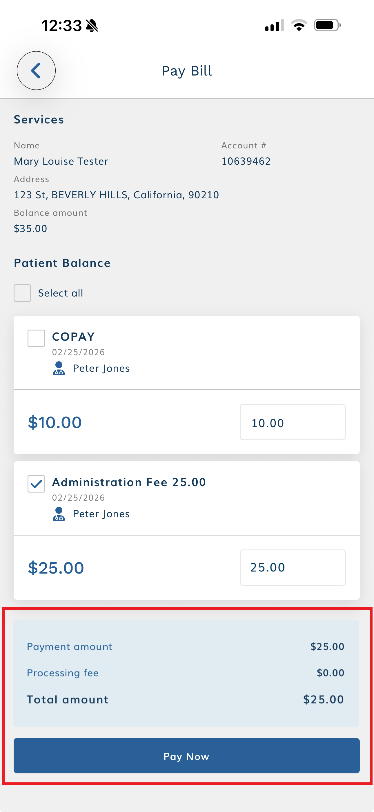This screenshot has height=812, width=374.
Task: Tap the Total amount $25.00 value
Action: pyautogui.click(x=323, y=700)
